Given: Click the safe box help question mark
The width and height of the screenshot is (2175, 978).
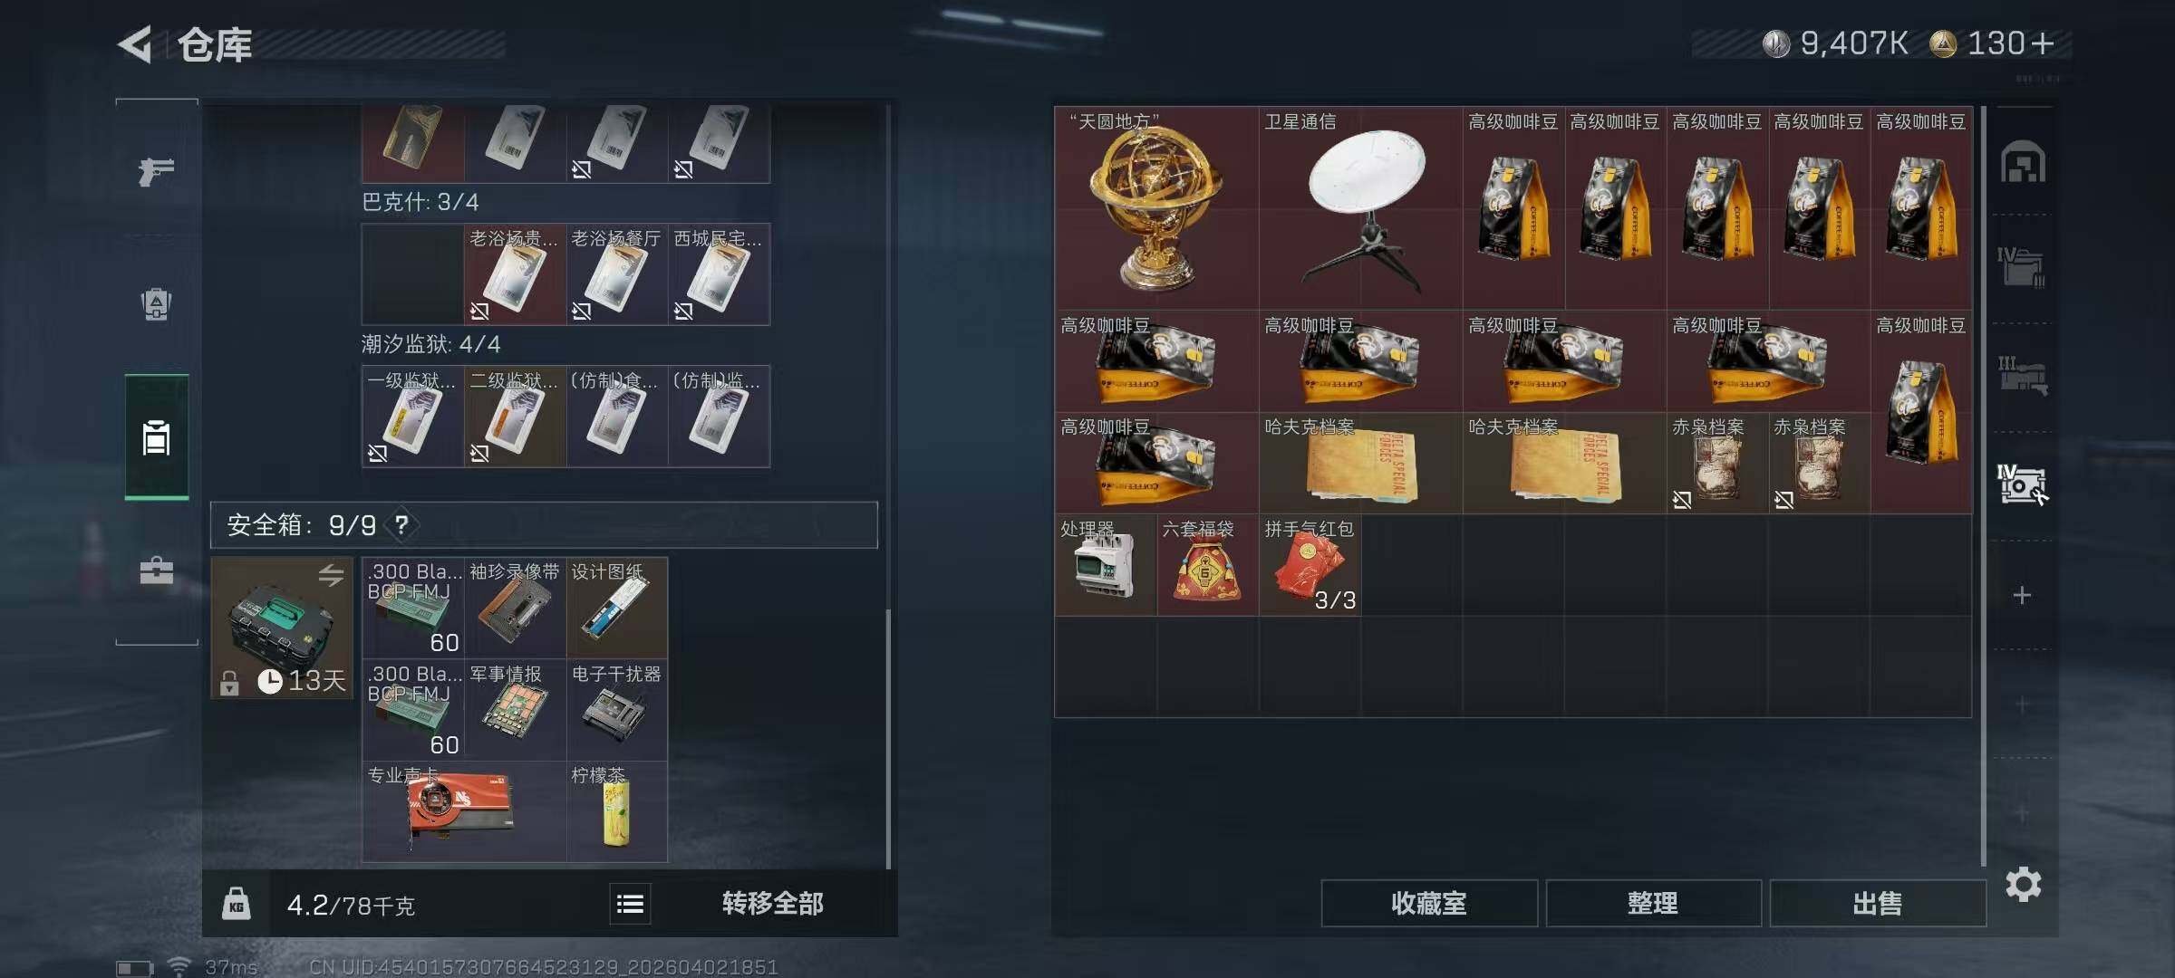Looking at the screenshot, I should (x=401, y=525).
